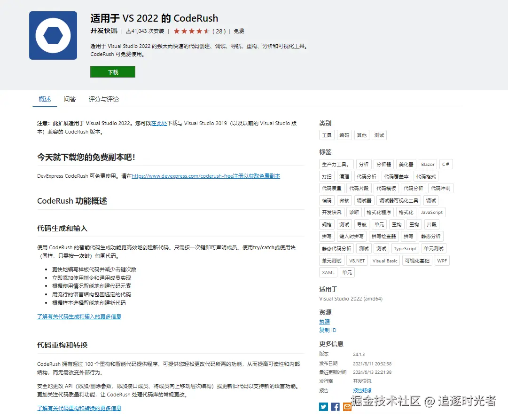508x419 pixels.
Task: Click the 诊断 tag
Action: click(354, 213)
